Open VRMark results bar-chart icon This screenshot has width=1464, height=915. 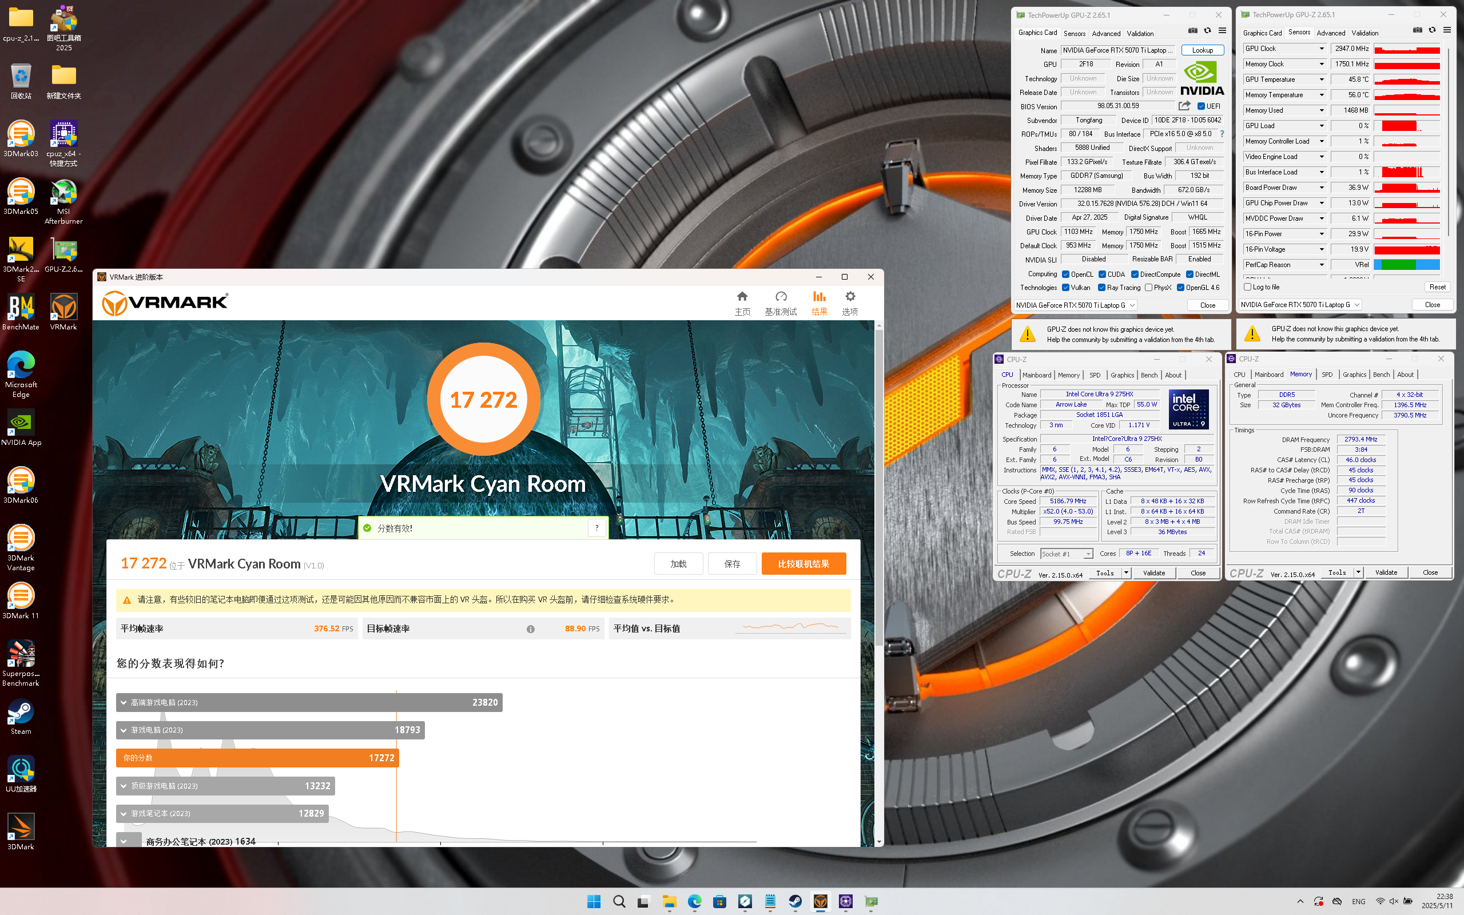tap(819, 296)
